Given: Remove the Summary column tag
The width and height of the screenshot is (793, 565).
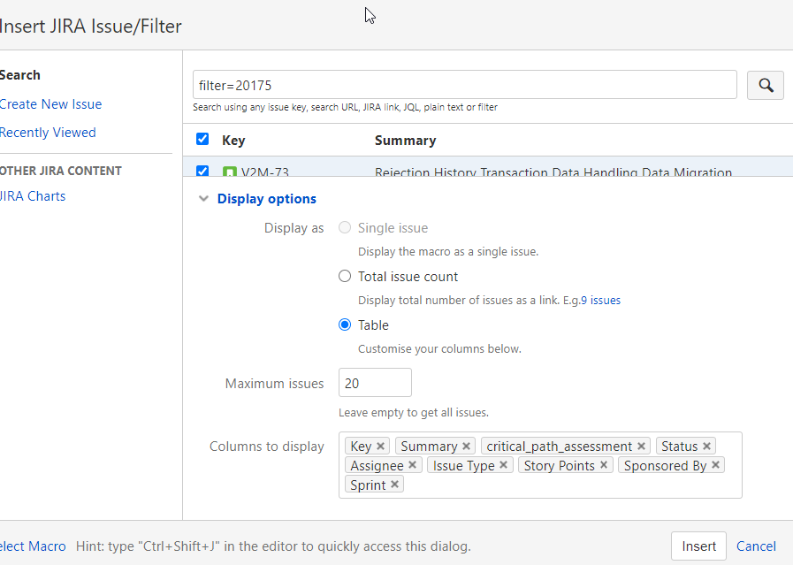Looking at the screenshot, I should (466, 447).
